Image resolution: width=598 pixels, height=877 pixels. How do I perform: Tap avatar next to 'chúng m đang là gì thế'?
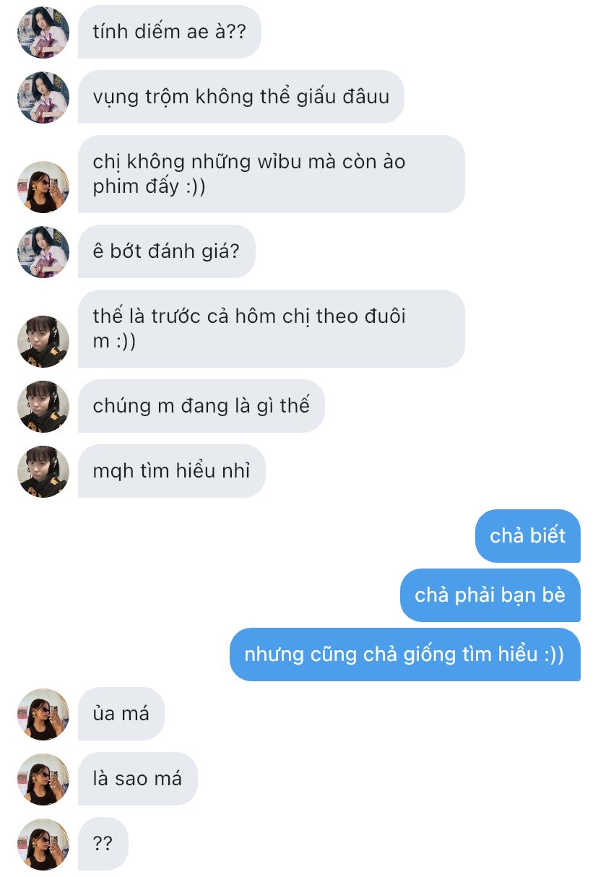click(43, 407)
